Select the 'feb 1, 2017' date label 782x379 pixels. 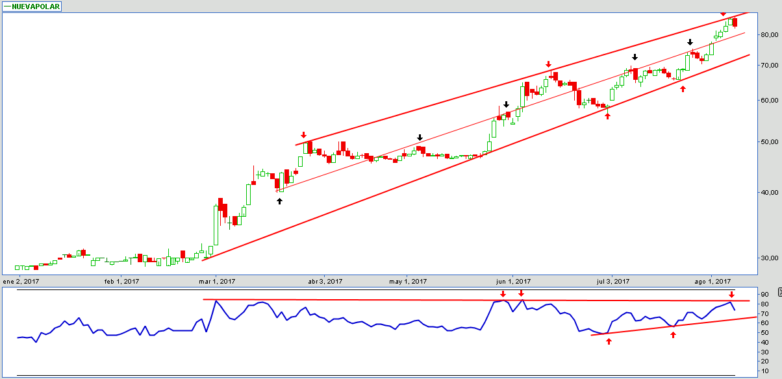click(121, 281)
